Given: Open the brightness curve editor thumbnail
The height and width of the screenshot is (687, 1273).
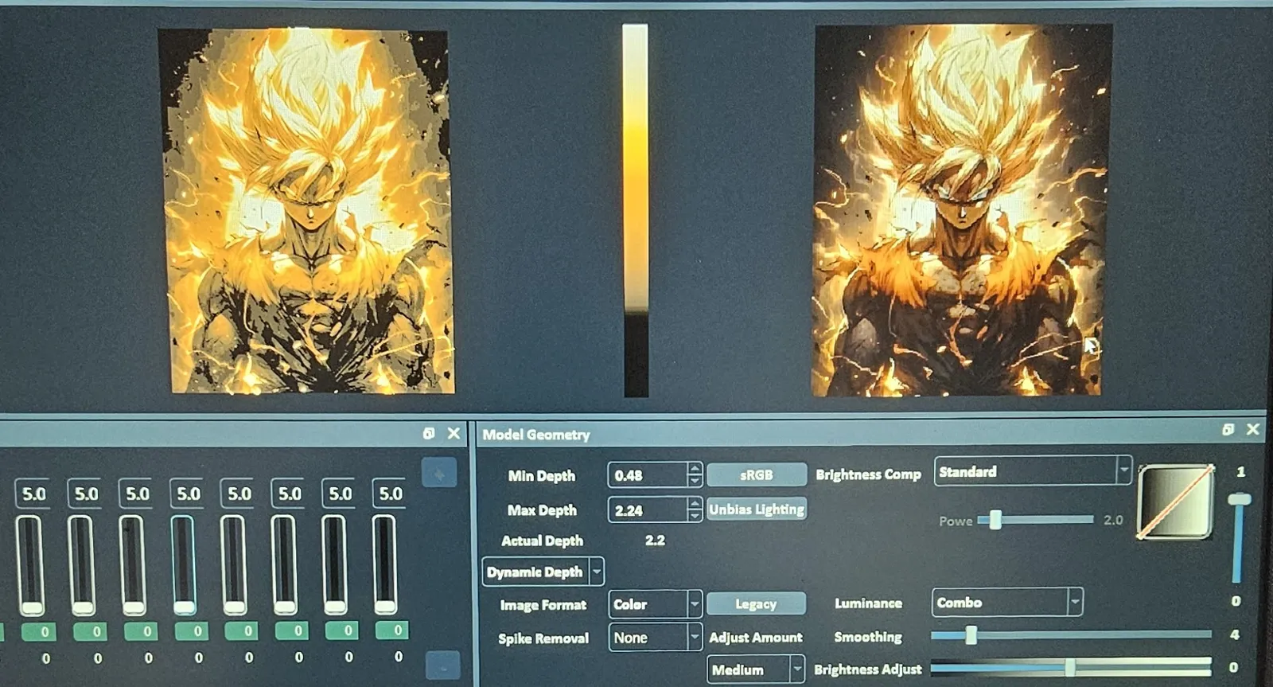Looking at the screenshot, I should [x=1176, y=502].
